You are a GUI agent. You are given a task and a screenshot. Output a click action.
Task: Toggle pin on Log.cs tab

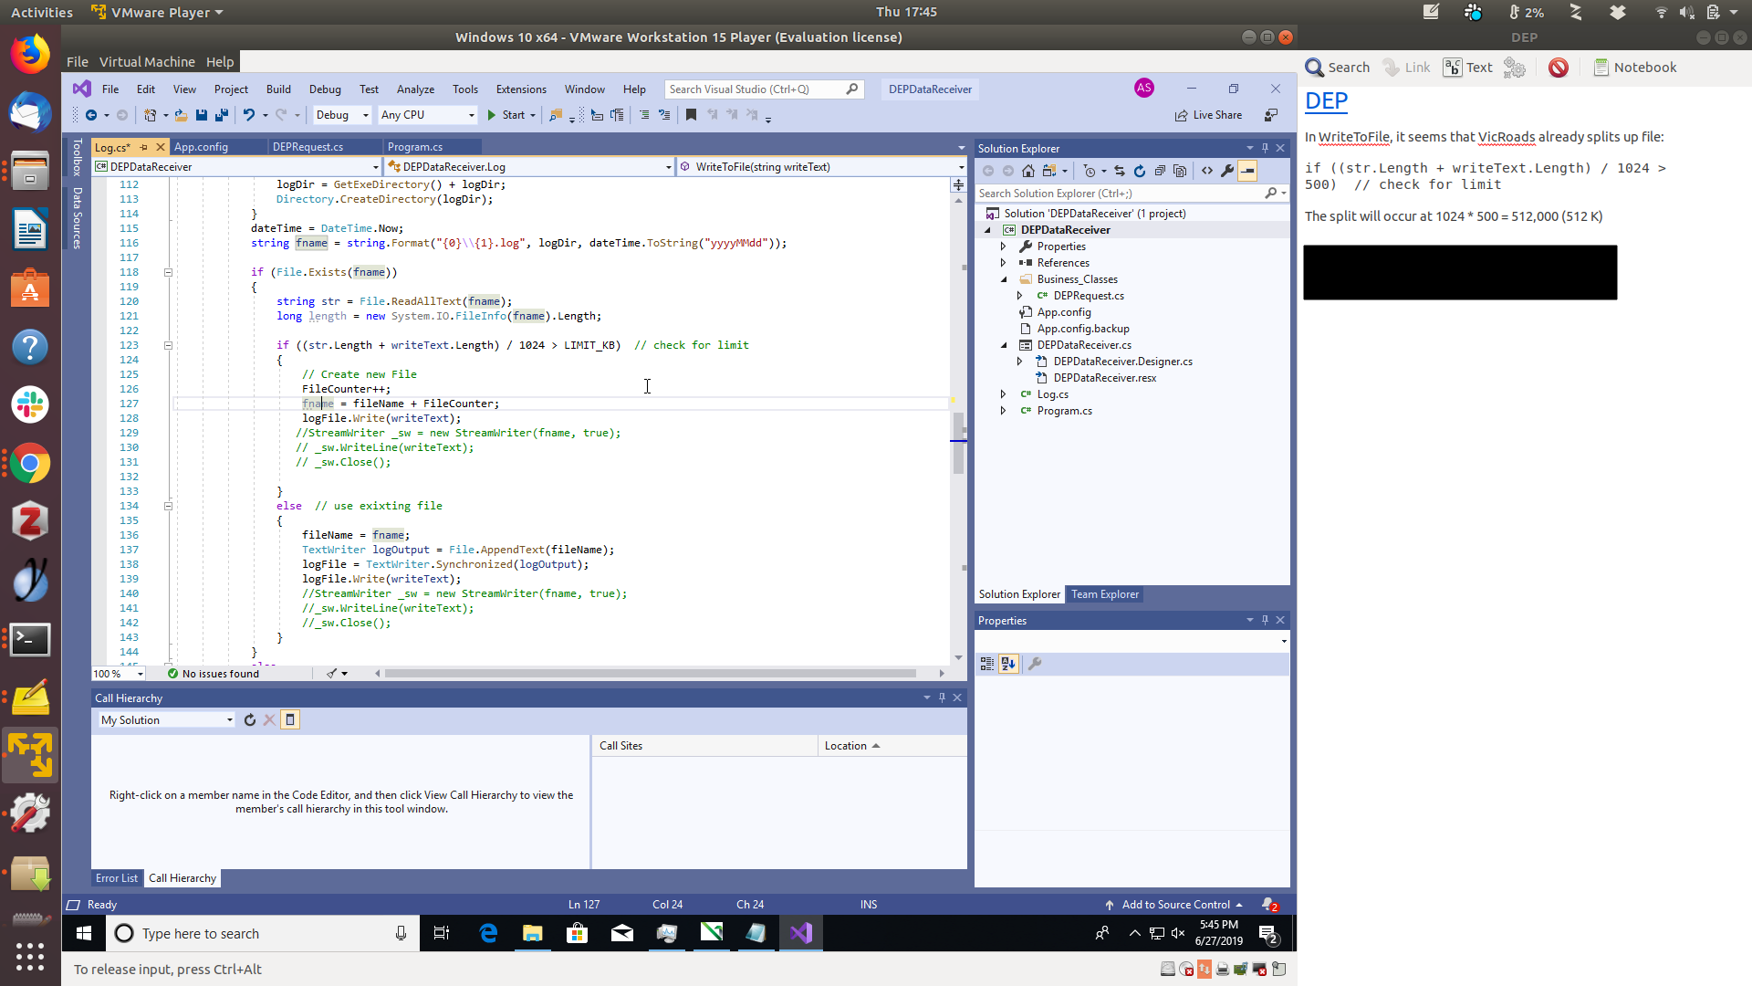coord(144,147)
